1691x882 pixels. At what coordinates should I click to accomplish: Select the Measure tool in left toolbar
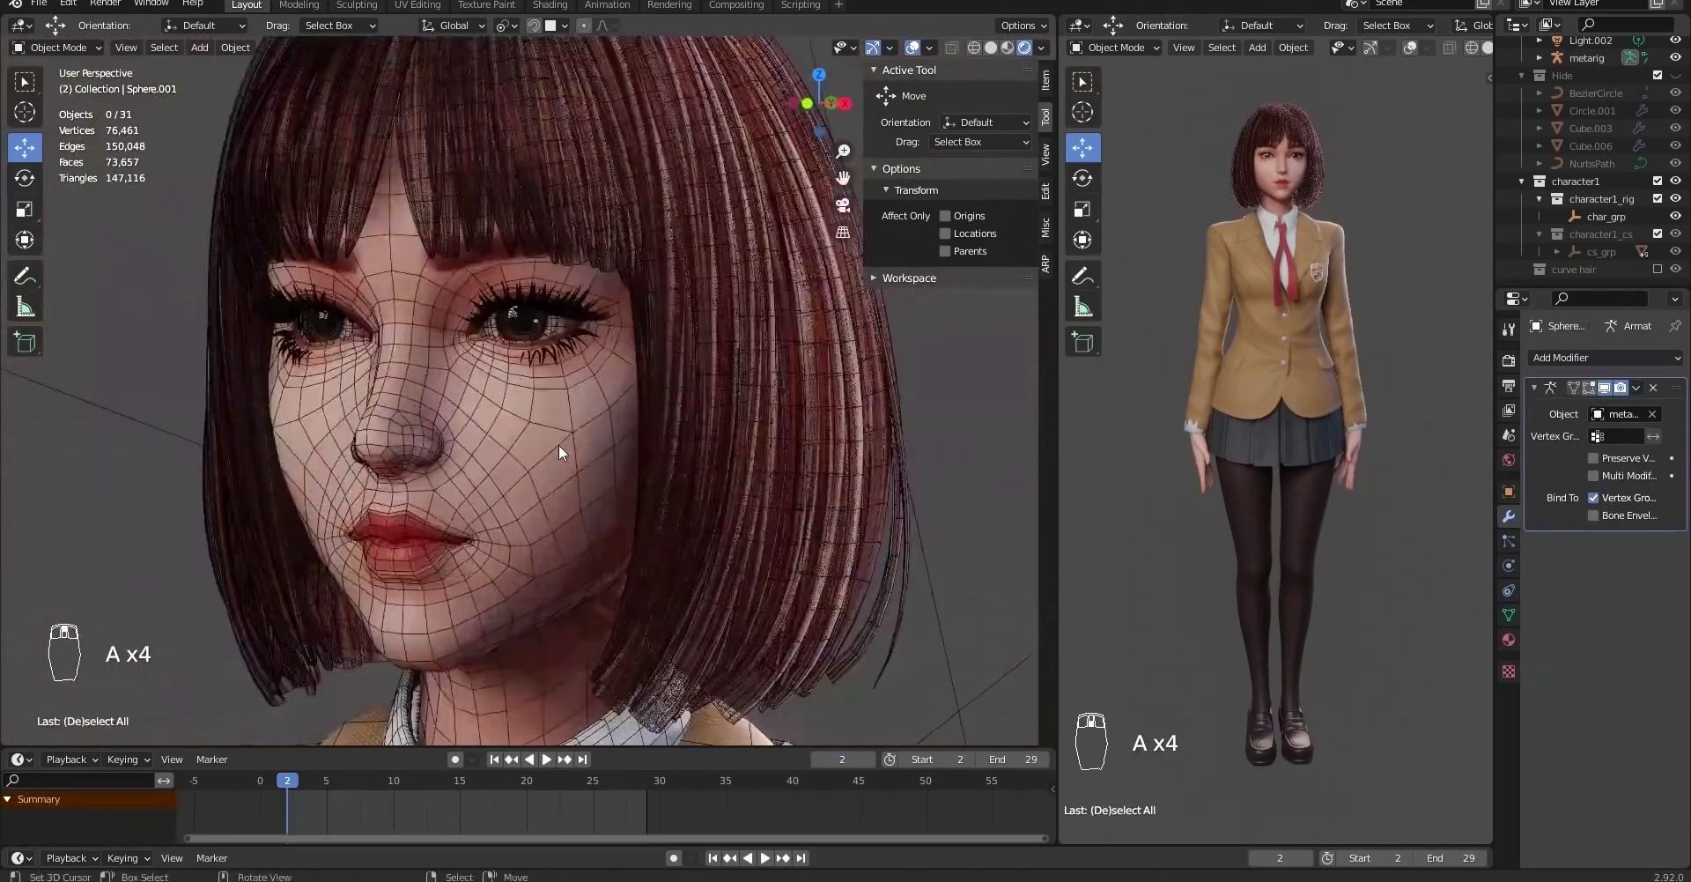25,308
